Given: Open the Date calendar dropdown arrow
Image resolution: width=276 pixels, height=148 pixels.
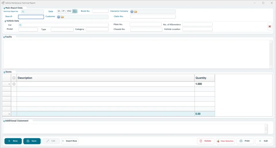Looking at the screenshot, I should 76,11.
